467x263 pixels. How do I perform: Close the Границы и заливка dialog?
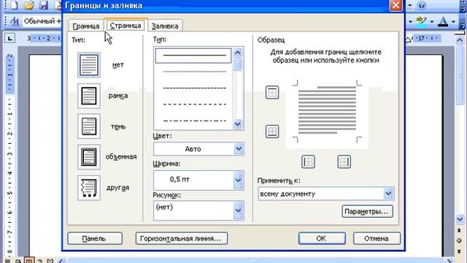pos(395,5)
